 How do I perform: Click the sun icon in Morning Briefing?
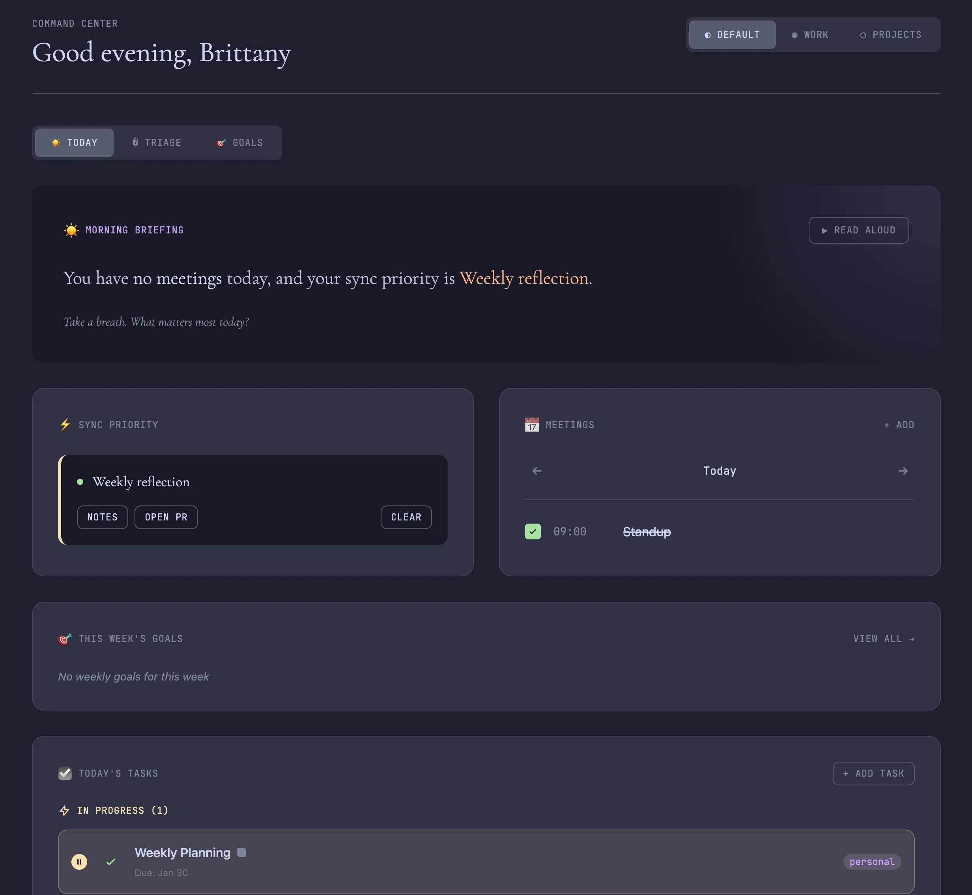point(71,230)
